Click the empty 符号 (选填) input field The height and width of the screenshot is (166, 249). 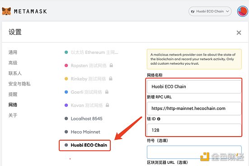(194, 152)
